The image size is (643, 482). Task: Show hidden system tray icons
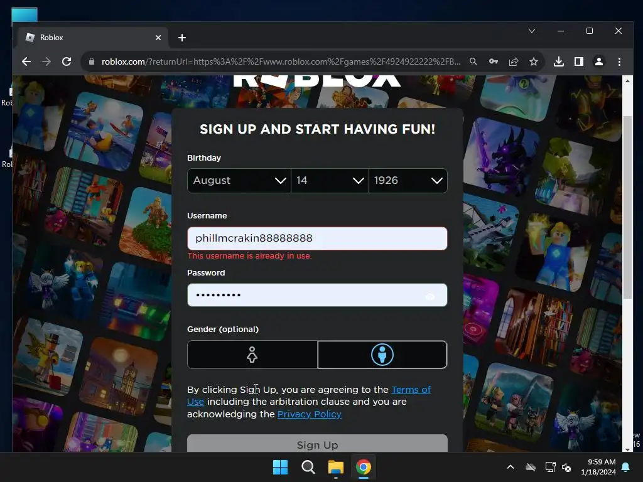pos(511,467)
